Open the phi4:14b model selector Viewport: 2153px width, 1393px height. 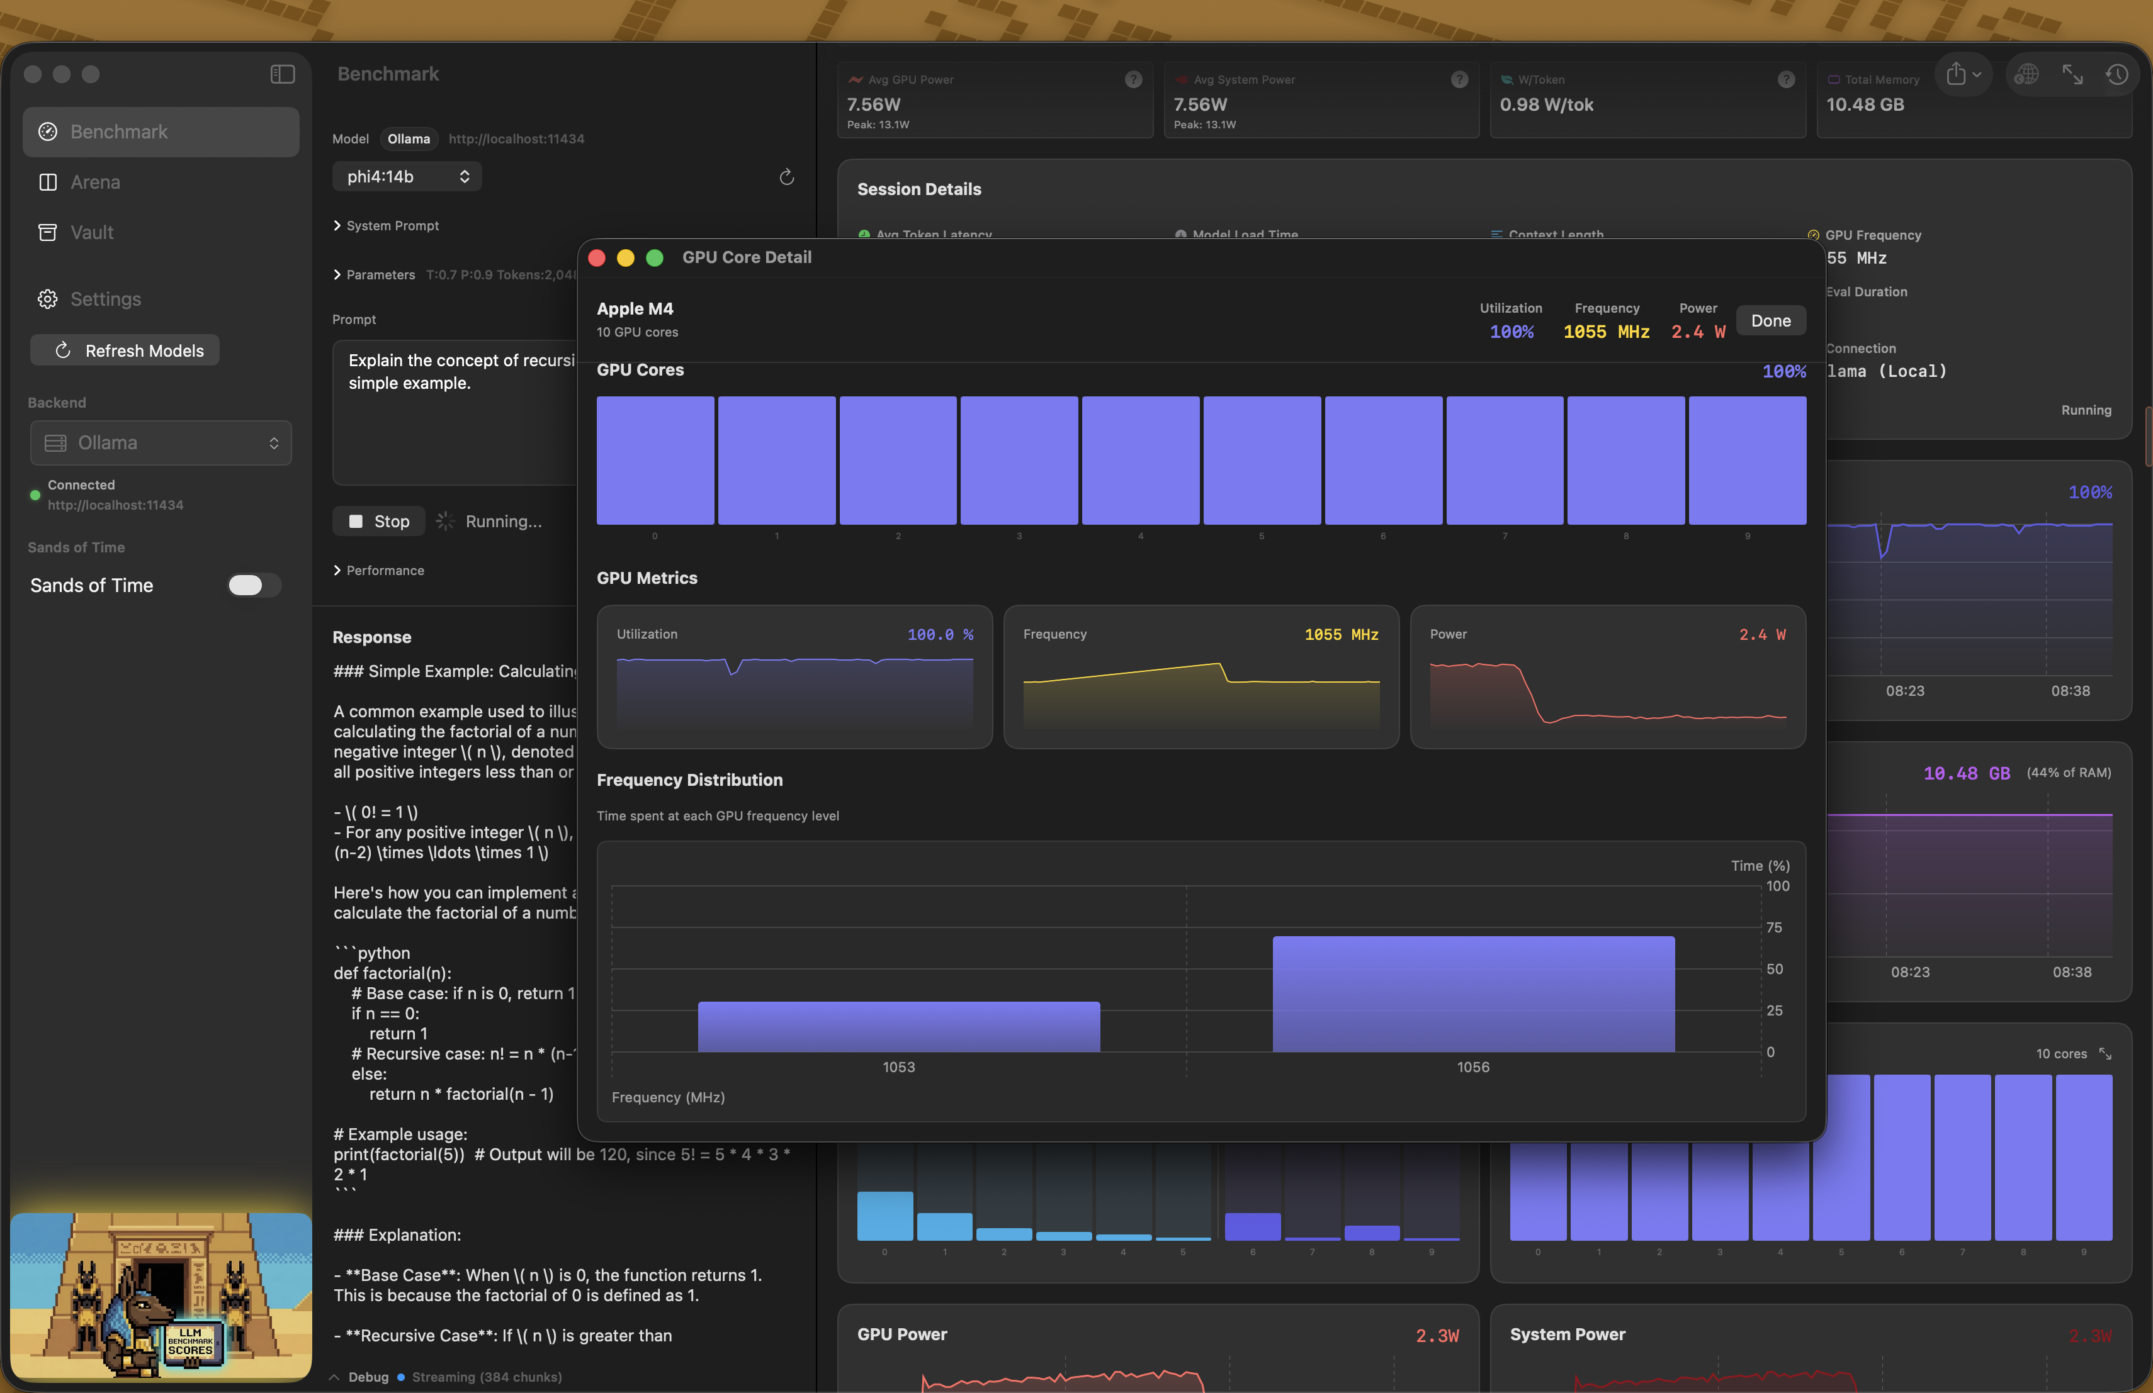pos(407,176)
